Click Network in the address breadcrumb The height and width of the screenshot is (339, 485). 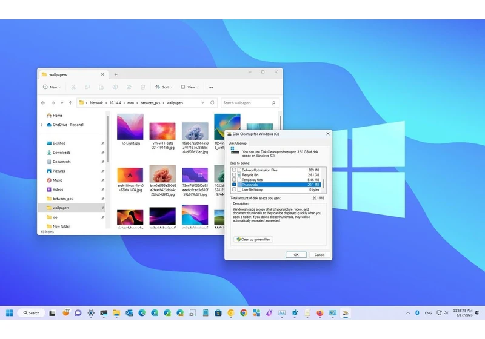(96, 103)
